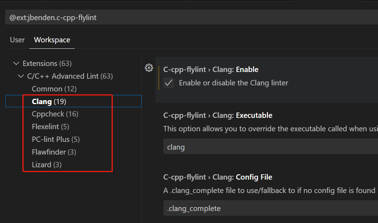Image resolution: width=378 pixels, height=223 pixels.
Task: Click the gear icon beside Clang Enable
Action: 149,68
